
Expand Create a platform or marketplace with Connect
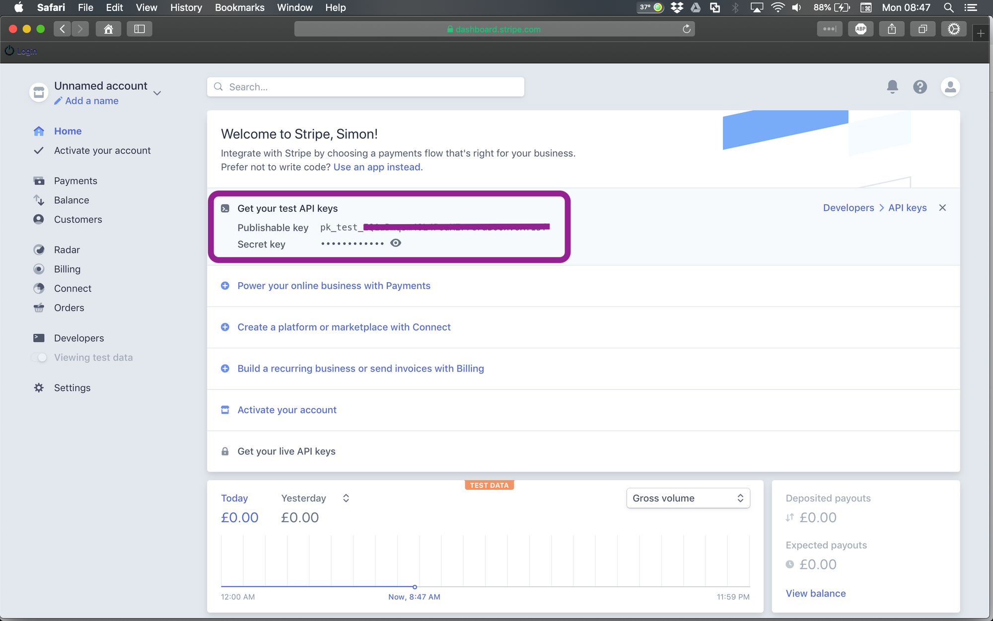pyautogui.click(x=344, y=327)
